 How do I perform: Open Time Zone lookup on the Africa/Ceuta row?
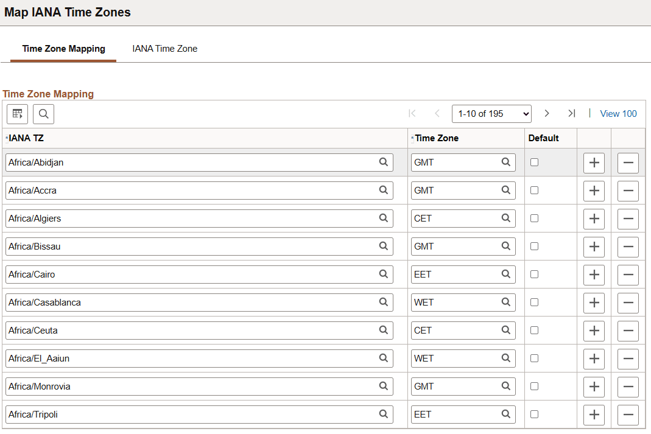(505, 330)
